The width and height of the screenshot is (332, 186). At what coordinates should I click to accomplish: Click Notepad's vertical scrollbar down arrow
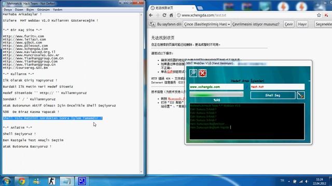coord(141,172)
